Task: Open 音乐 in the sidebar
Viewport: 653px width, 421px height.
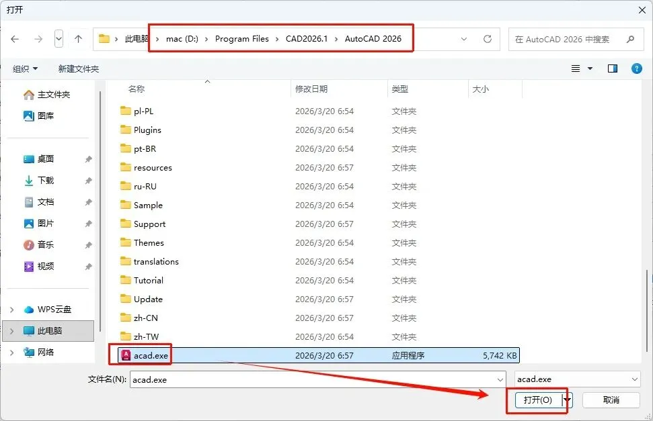Action: click(x=39, y=245)
